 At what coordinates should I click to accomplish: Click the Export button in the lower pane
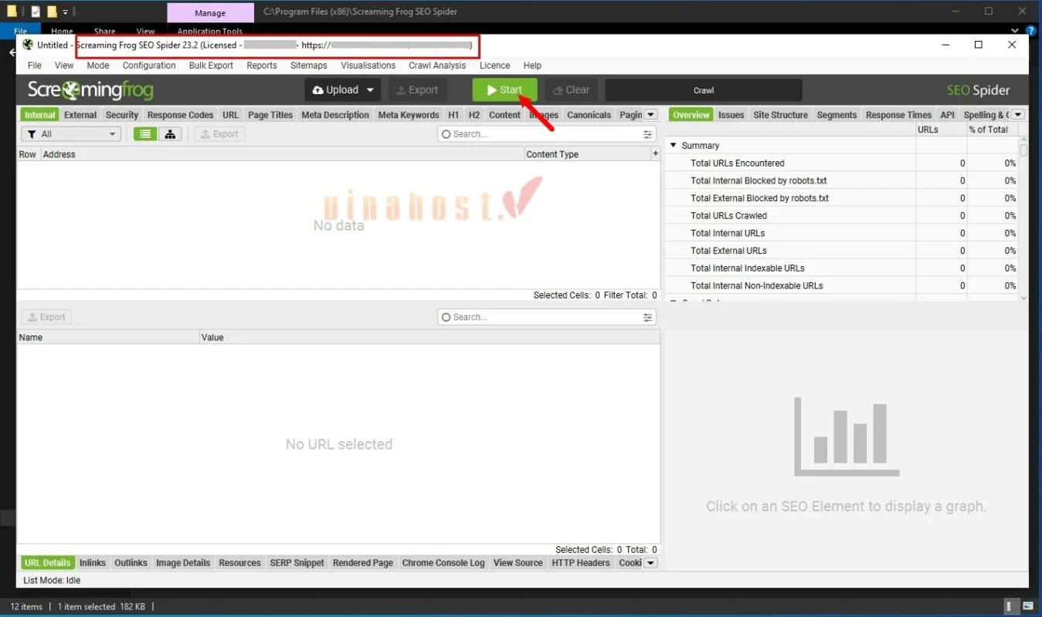47,317
